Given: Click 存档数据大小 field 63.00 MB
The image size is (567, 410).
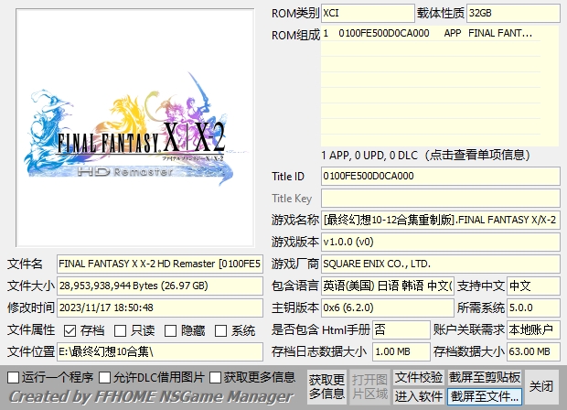Looking at the screenshot, I should tap(534, 351).
